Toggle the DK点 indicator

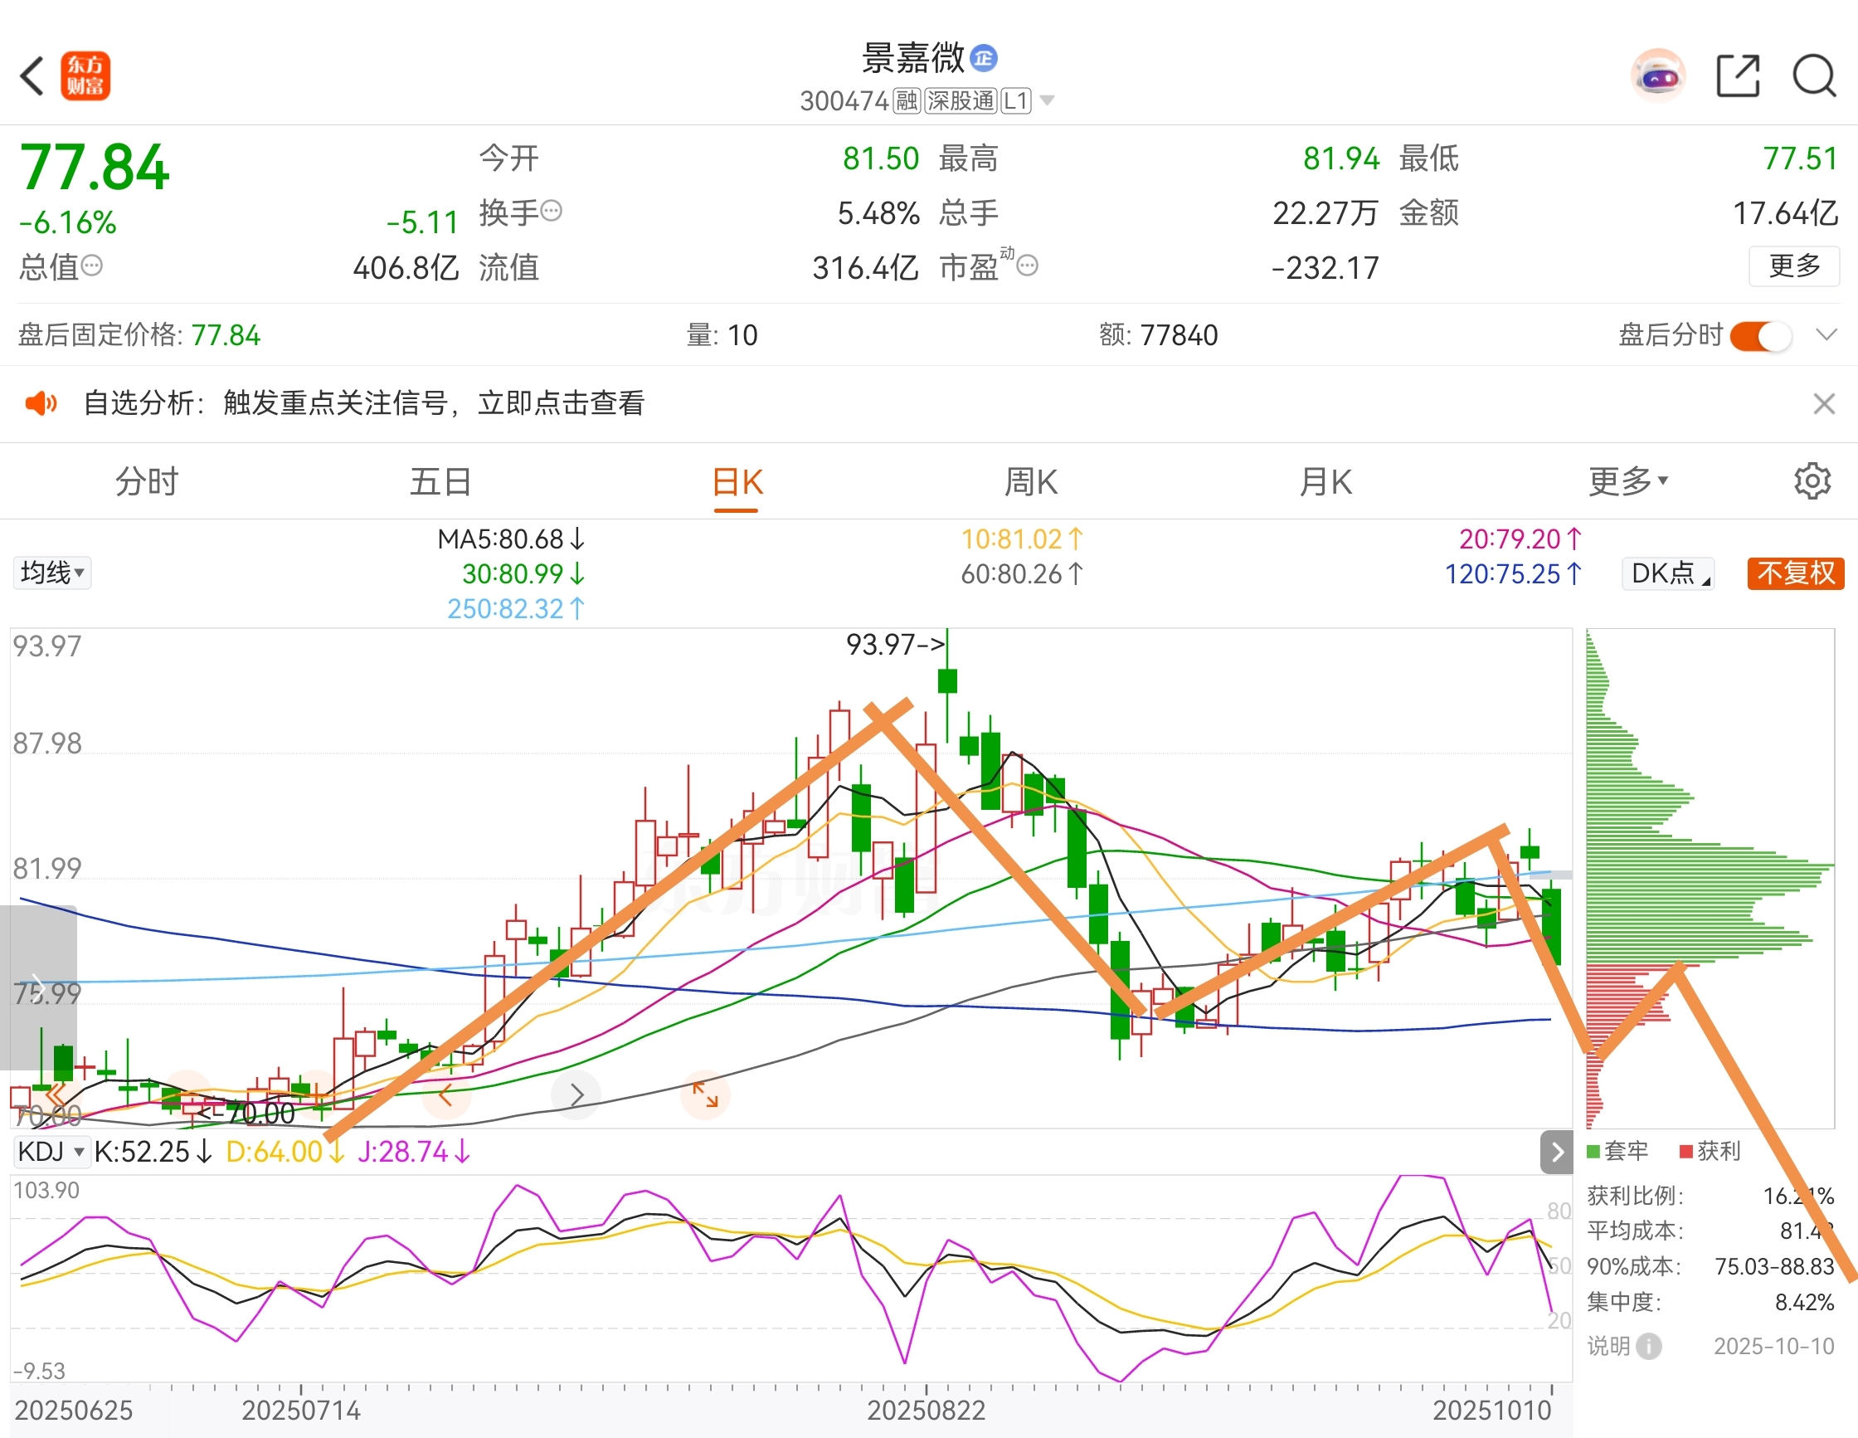[x=1667, y=573]
